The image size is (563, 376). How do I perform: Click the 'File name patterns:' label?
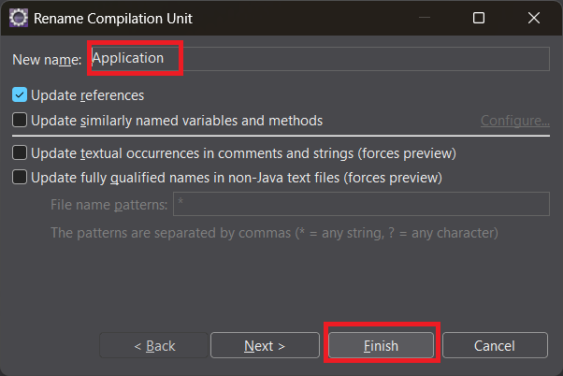pyautogui.click(x=109, y=204)
